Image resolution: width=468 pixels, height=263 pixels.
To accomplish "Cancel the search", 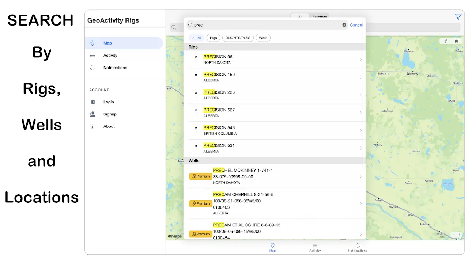I will (x=356, y=25).
